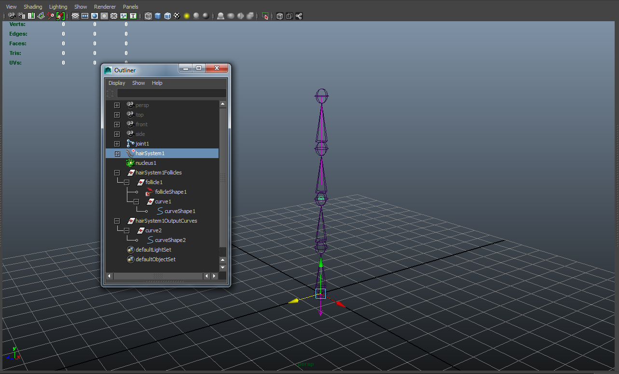This screenshot has height=374, width=619.
Task: Click the grid display icon
Action: click(75, 16)
